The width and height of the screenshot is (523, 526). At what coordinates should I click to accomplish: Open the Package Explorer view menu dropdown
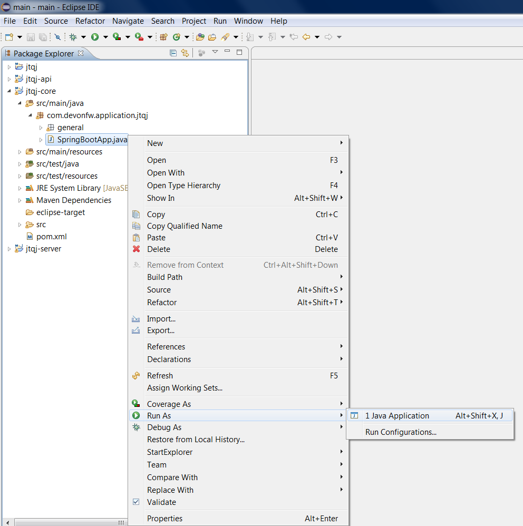pos(215,53)
